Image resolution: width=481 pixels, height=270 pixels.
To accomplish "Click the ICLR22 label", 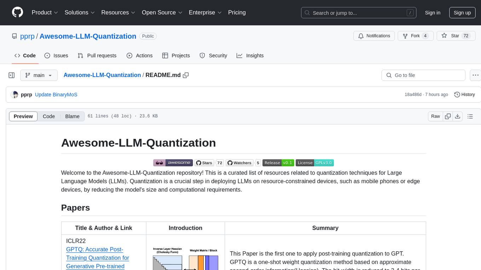I will 76,241.
